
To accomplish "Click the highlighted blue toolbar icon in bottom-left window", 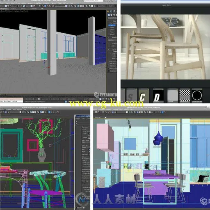I will pyautogui.click(x=49, y=112).
